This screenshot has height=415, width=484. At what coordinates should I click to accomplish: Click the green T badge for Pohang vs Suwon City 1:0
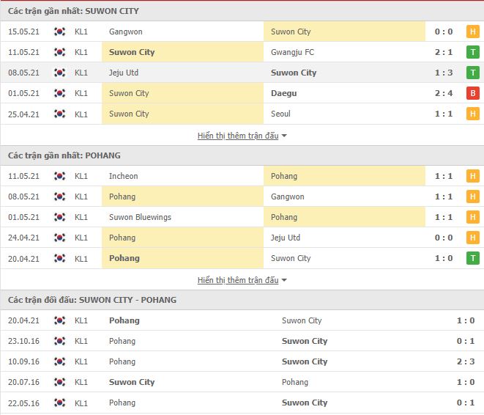coord(472,258)
